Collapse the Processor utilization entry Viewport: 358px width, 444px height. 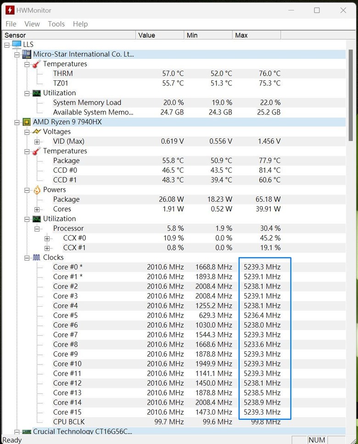[37, 229]
